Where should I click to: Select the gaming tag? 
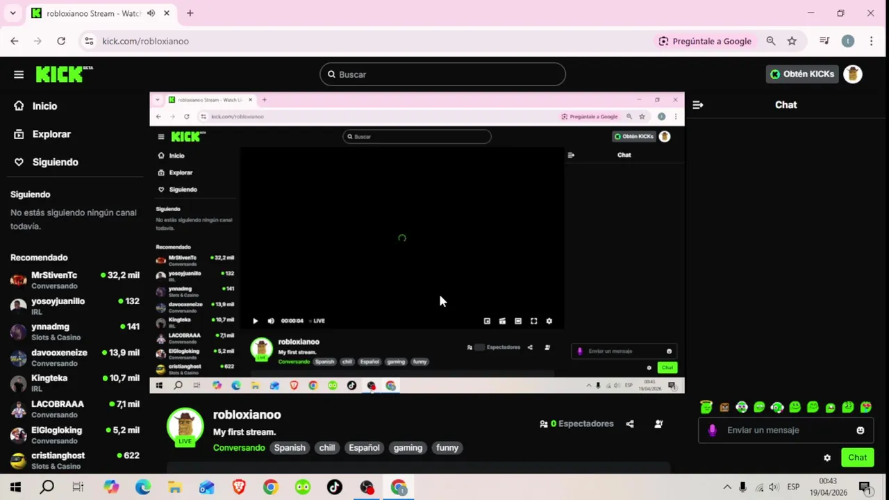[x=408, y=448]
